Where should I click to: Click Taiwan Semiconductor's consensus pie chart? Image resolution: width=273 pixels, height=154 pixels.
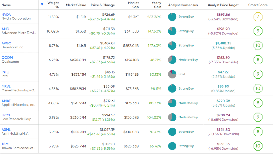click(x=172, y=146)
